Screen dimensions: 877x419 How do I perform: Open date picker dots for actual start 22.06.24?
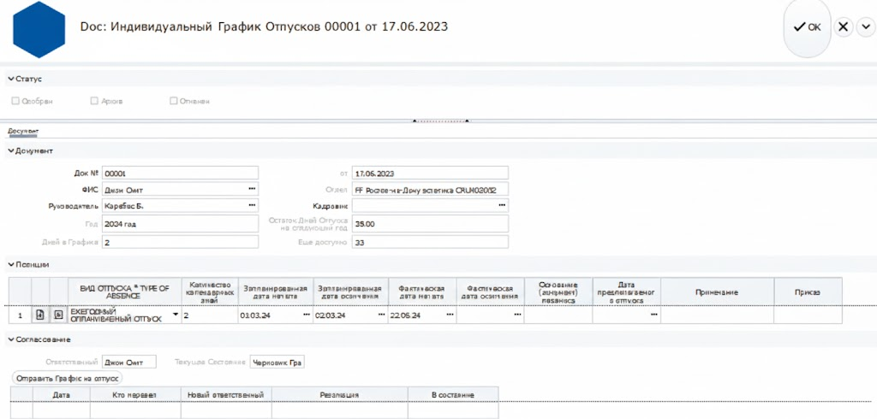pos(450,316)
